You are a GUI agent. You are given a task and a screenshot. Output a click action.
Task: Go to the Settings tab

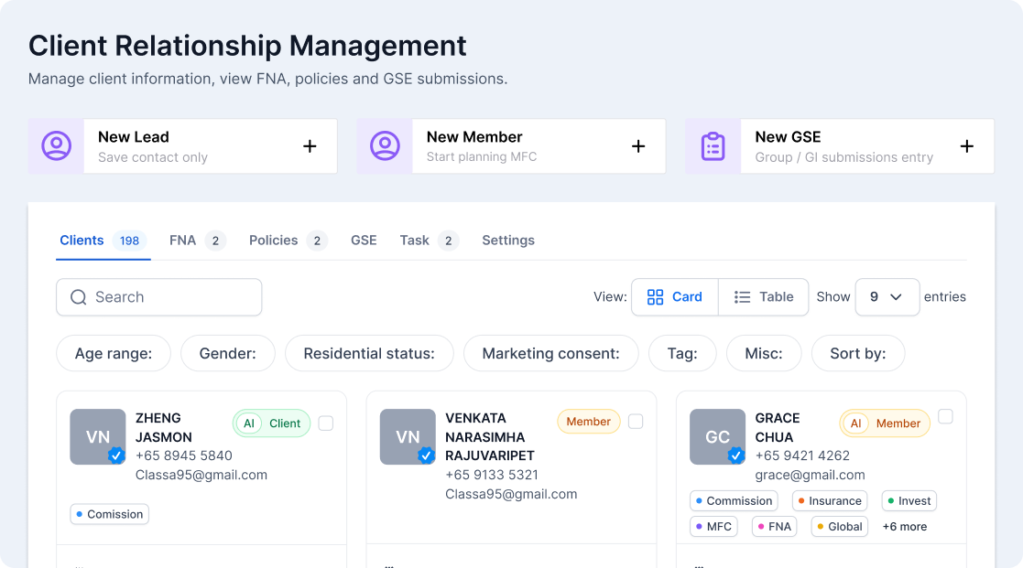coord(508,241)
